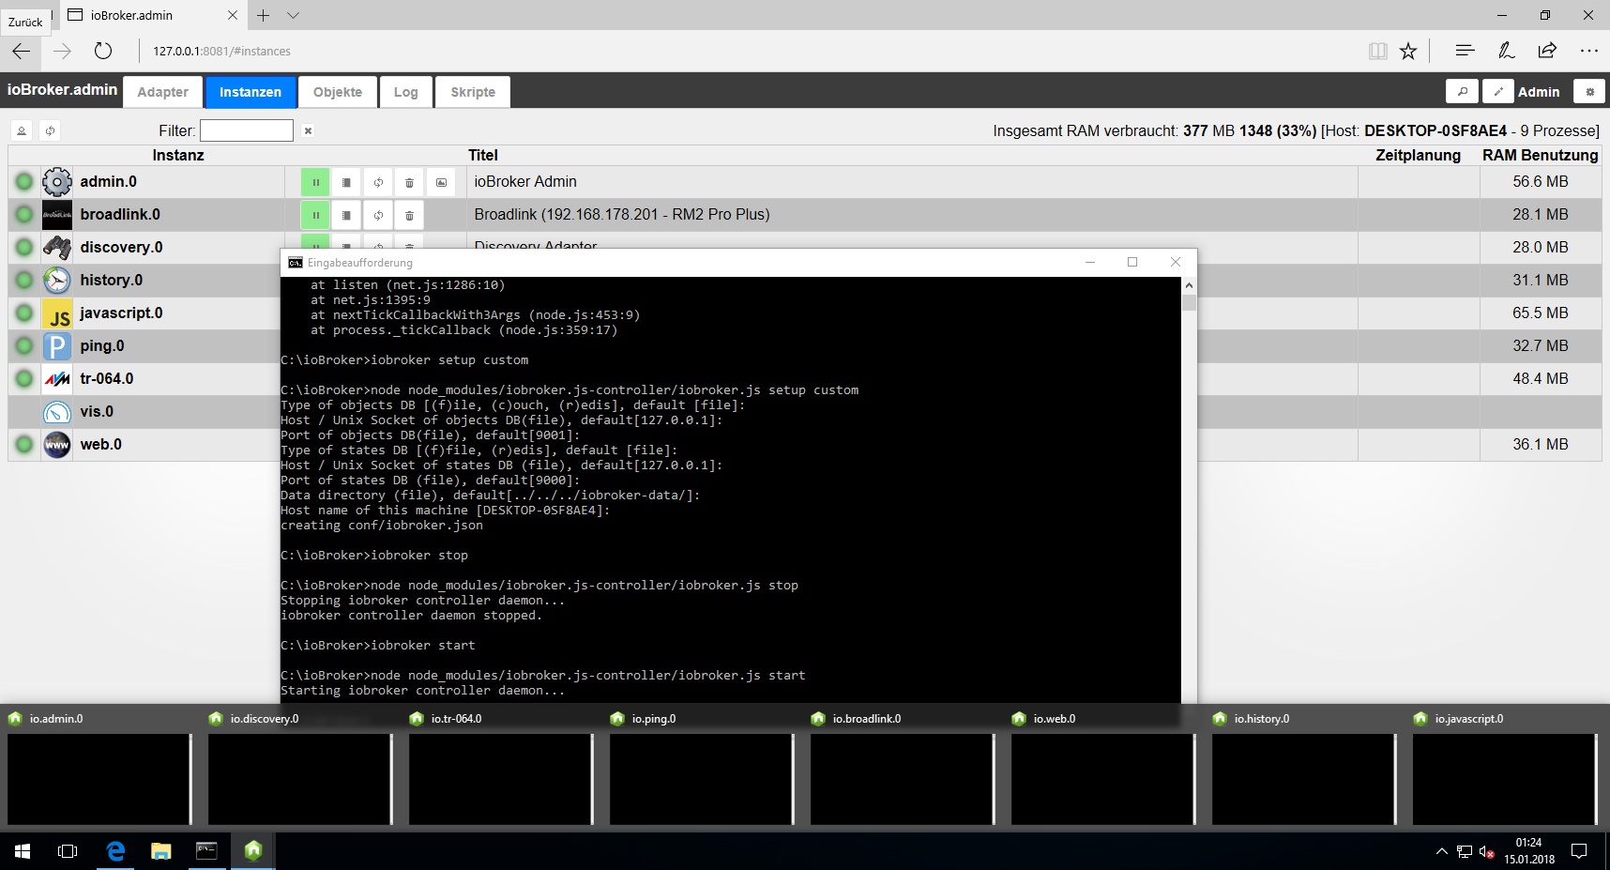
Task: Click the address bar showing 127.0.0.1:8081
Action: (221, 52)
